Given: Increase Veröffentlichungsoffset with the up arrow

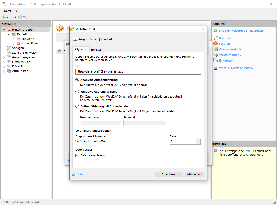Looking at the screenshot, I should 198,140.
